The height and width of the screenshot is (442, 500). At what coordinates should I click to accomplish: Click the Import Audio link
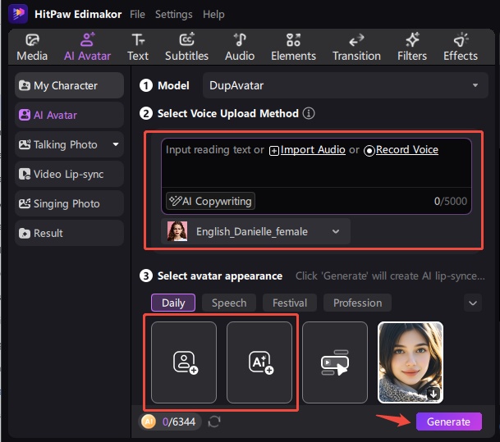click(x=307, y=150)
